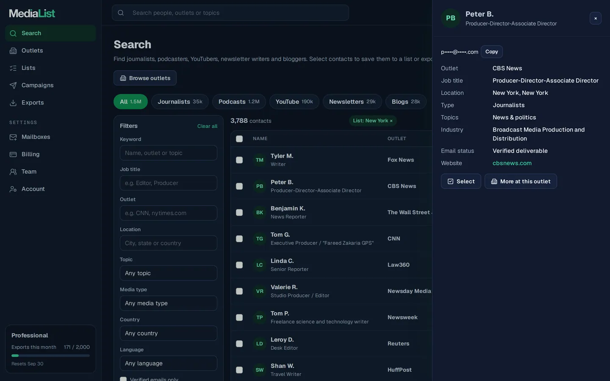
Task: Click the Account user icon
Action: [x=13, y=189]
